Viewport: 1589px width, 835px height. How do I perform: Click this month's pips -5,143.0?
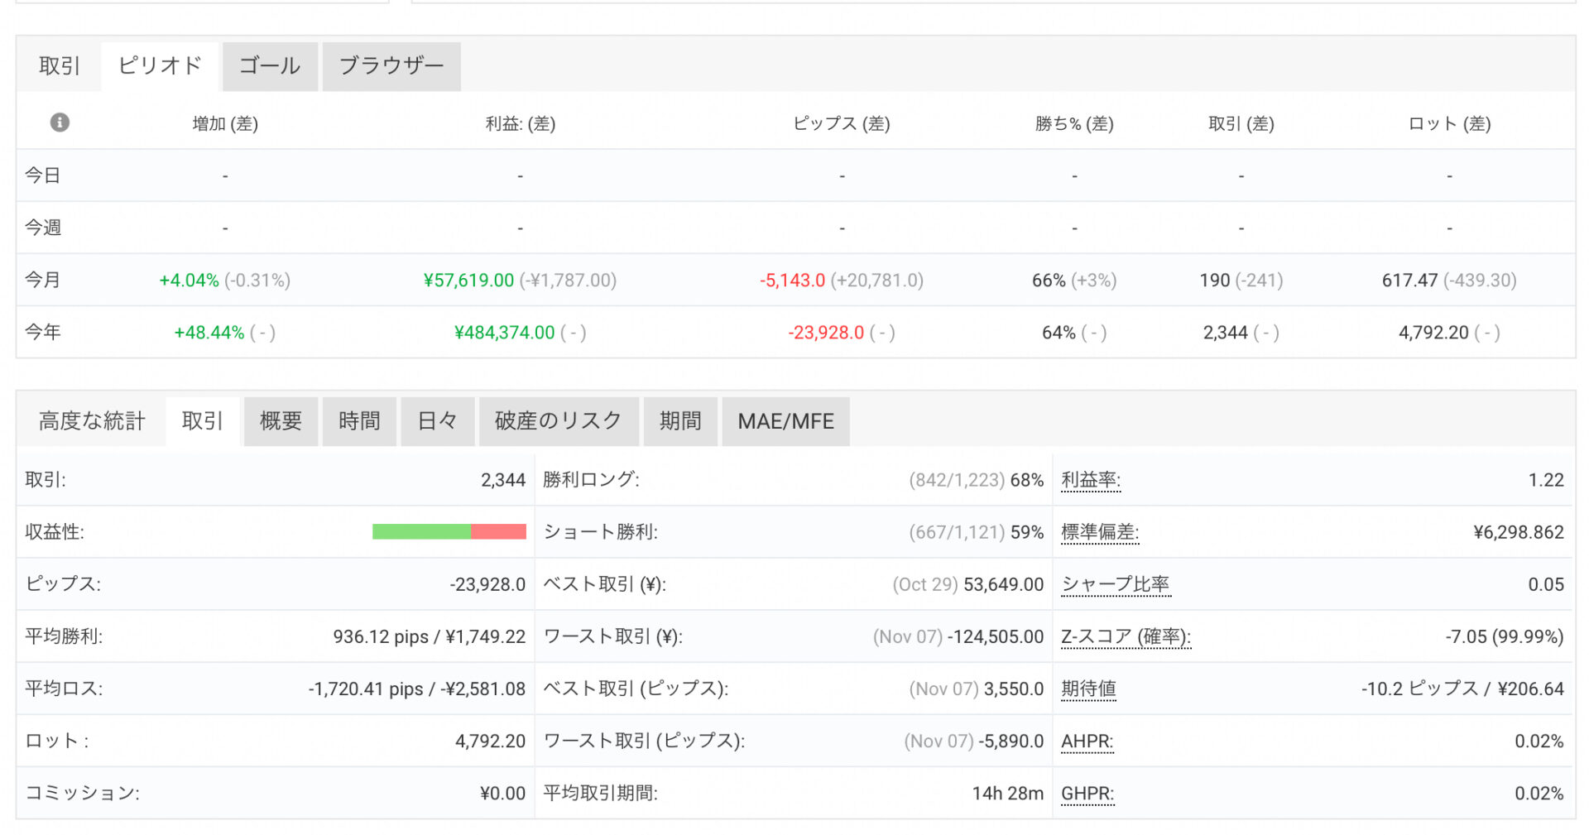[x=792, y=281]
